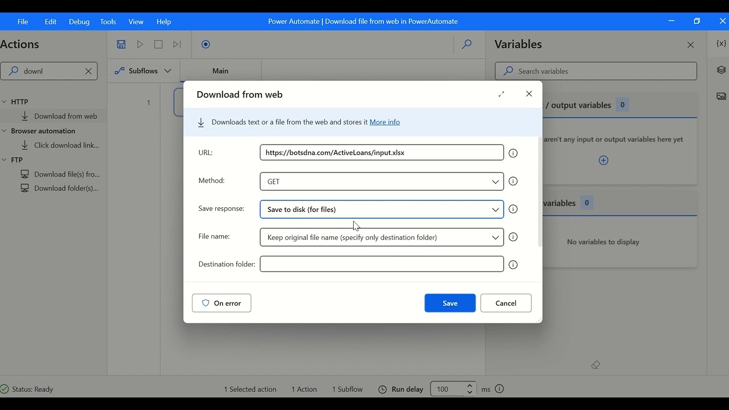Click the 'Status: Ready' status text
This screenshot has height=410, width=729.
pos(32,389)
